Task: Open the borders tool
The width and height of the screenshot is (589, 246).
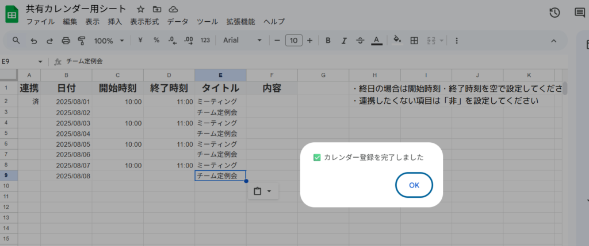Action: click(x=414, y=41)
